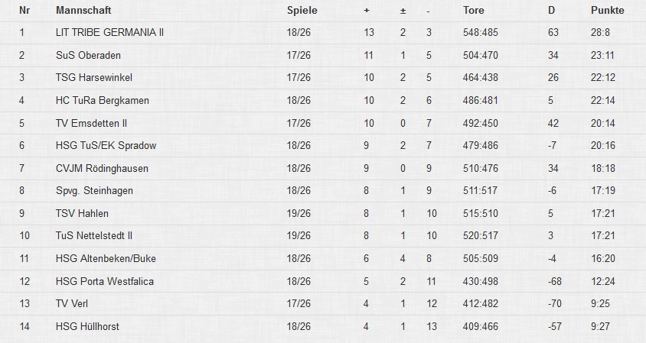
Task: Select TV Emsdetten II in table
Action: 91,123
